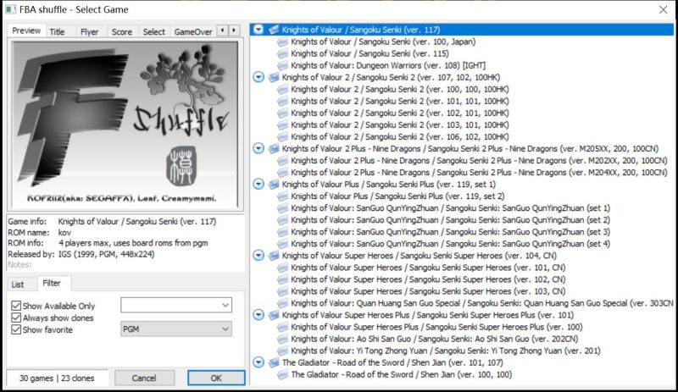
Task: Click the FBA shuffle preview image
Action: coord(125,124)
